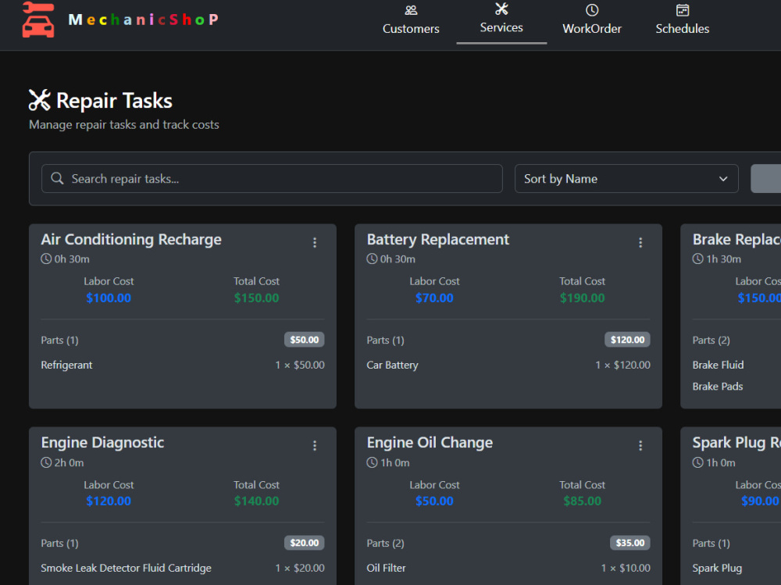Select the Services tab
This screenshot has height=585, width=781.
(501, 21)
